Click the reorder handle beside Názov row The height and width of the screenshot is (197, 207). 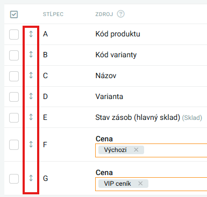31,75
